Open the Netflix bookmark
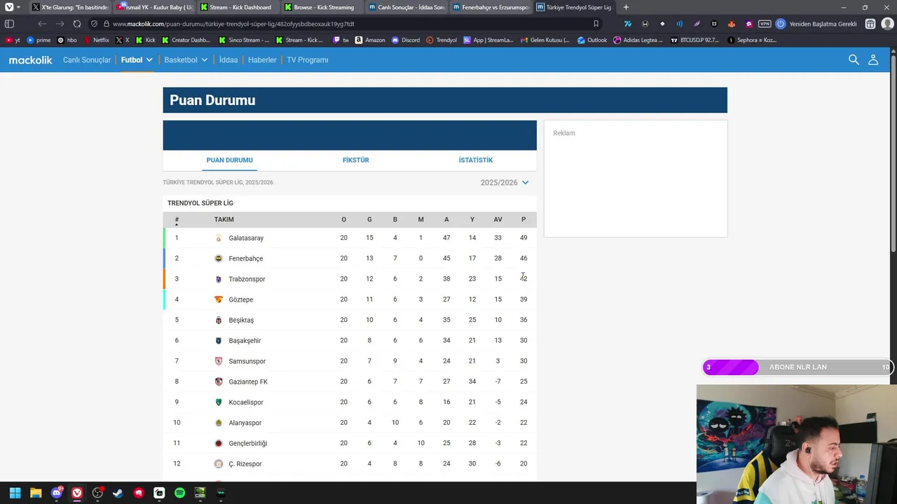Image resolution: width=897 pixels, height=504 pixels. point(97,40)
